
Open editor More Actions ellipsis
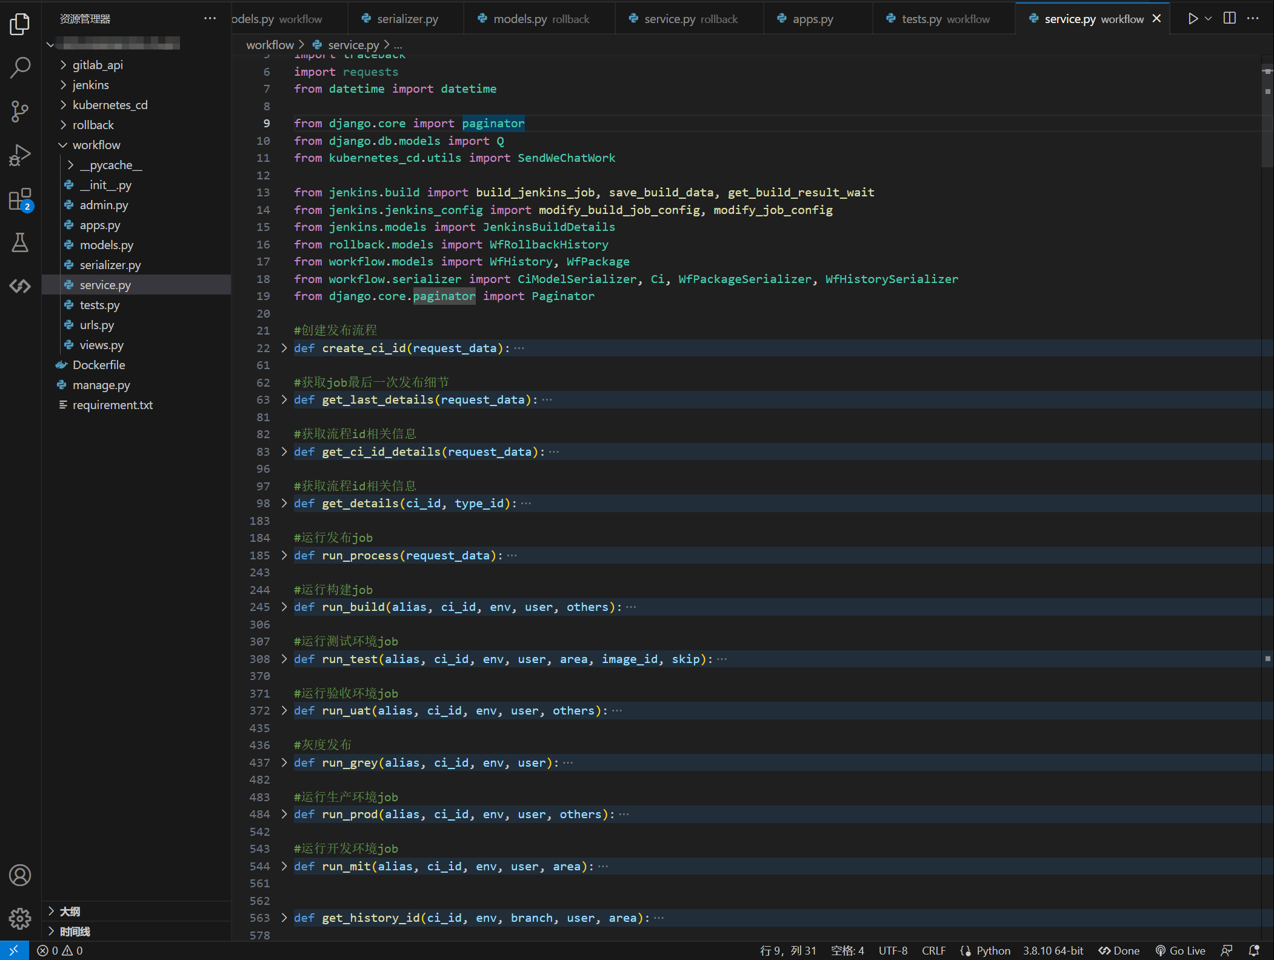(1253, 19)
